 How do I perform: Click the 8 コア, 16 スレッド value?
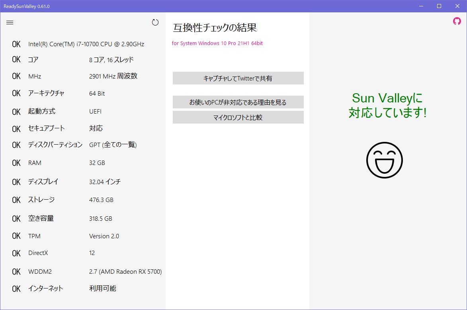pyautogui.click(x=111, y=60)
